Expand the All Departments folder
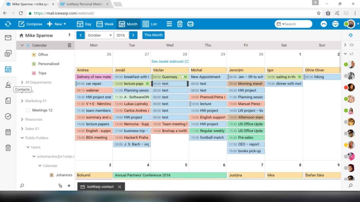 pyautogui.click(x=22, y=82)
